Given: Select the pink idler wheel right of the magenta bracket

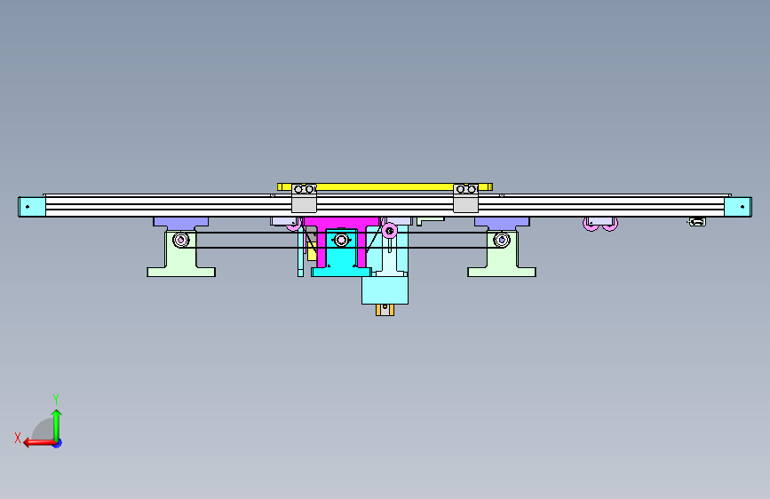Looking at the screenshot, I should point(389,230).
